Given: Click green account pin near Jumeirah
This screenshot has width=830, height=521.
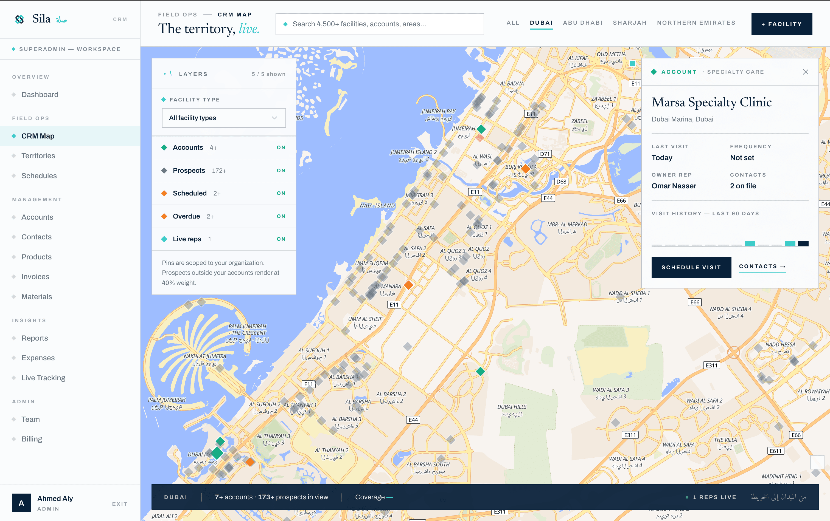Looking at the screenshot, I should pyautogui.click(x=481, y=129).
